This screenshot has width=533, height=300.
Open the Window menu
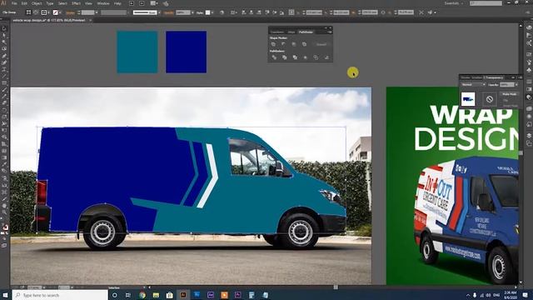(x=103, y=3)
